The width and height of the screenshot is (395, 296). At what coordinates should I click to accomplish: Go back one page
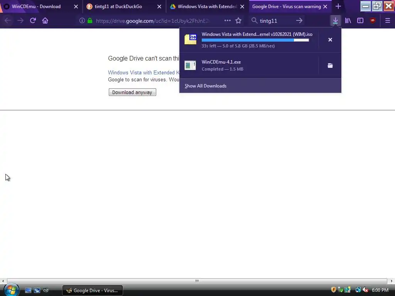[x=8, y=21]
